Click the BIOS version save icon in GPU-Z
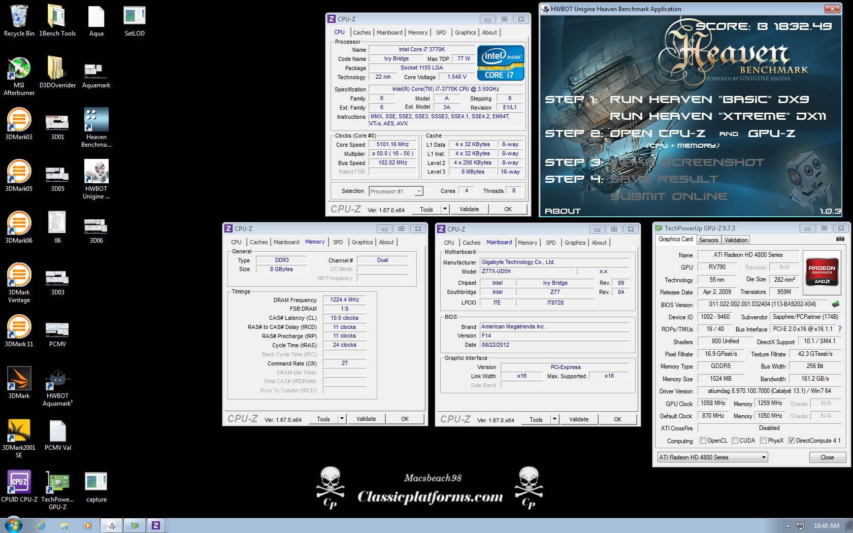 [835, 305]
